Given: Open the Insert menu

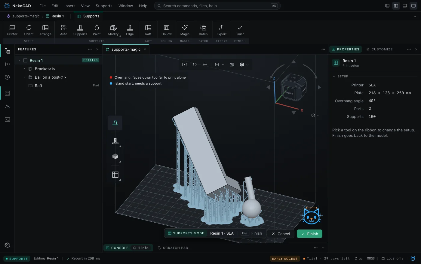Looking at the screenshot, I should point(70,6).
